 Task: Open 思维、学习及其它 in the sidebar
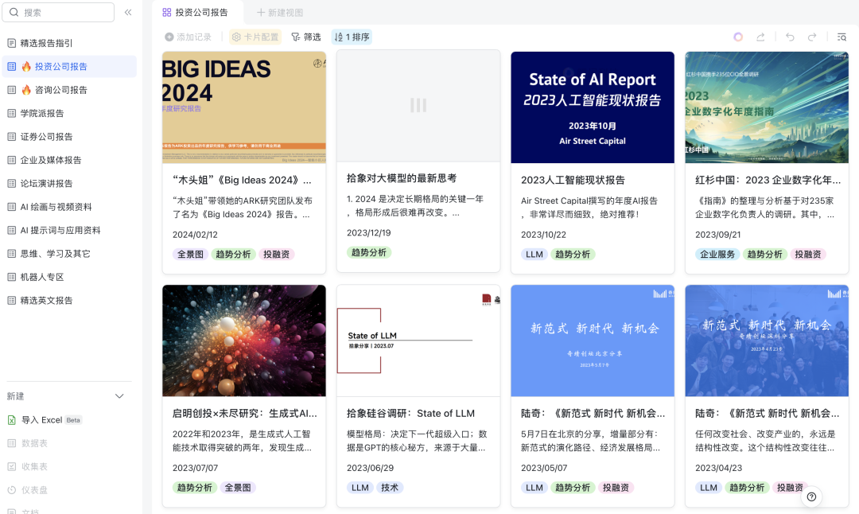point(69,254)
